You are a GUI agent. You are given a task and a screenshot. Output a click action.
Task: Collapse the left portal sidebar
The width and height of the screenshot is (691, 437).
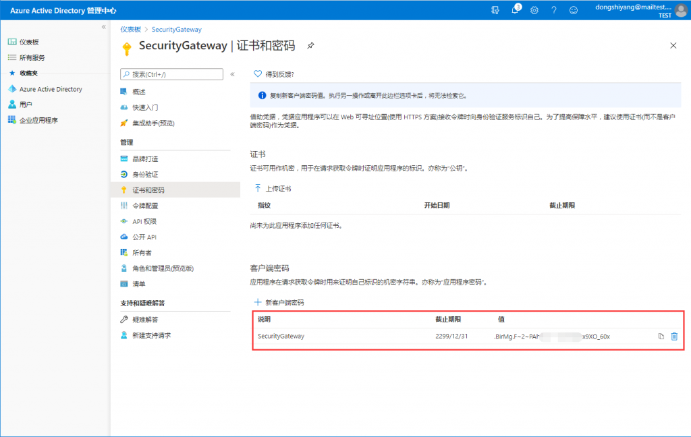click(103, 27)
